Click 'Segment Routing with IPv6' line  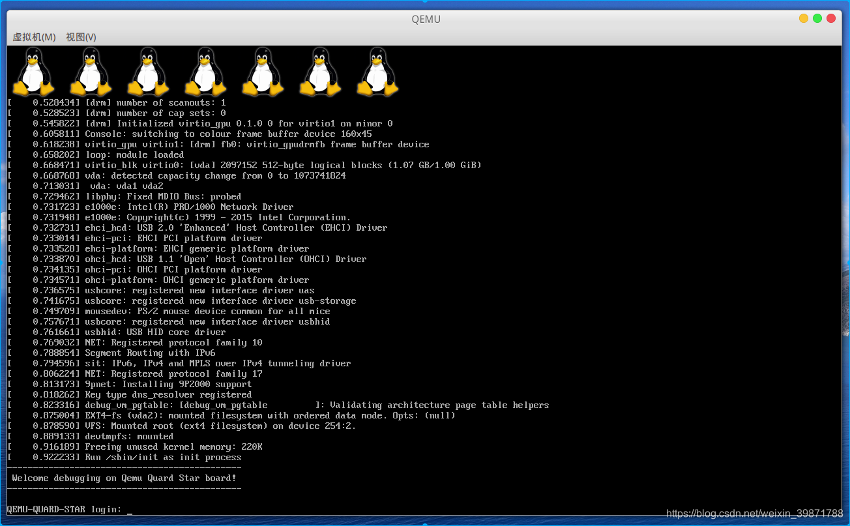click(111, 353)
